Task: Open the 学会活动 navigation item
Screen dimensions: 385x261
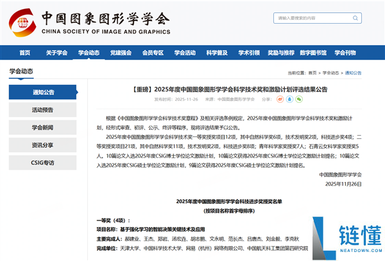Action: 185,53
